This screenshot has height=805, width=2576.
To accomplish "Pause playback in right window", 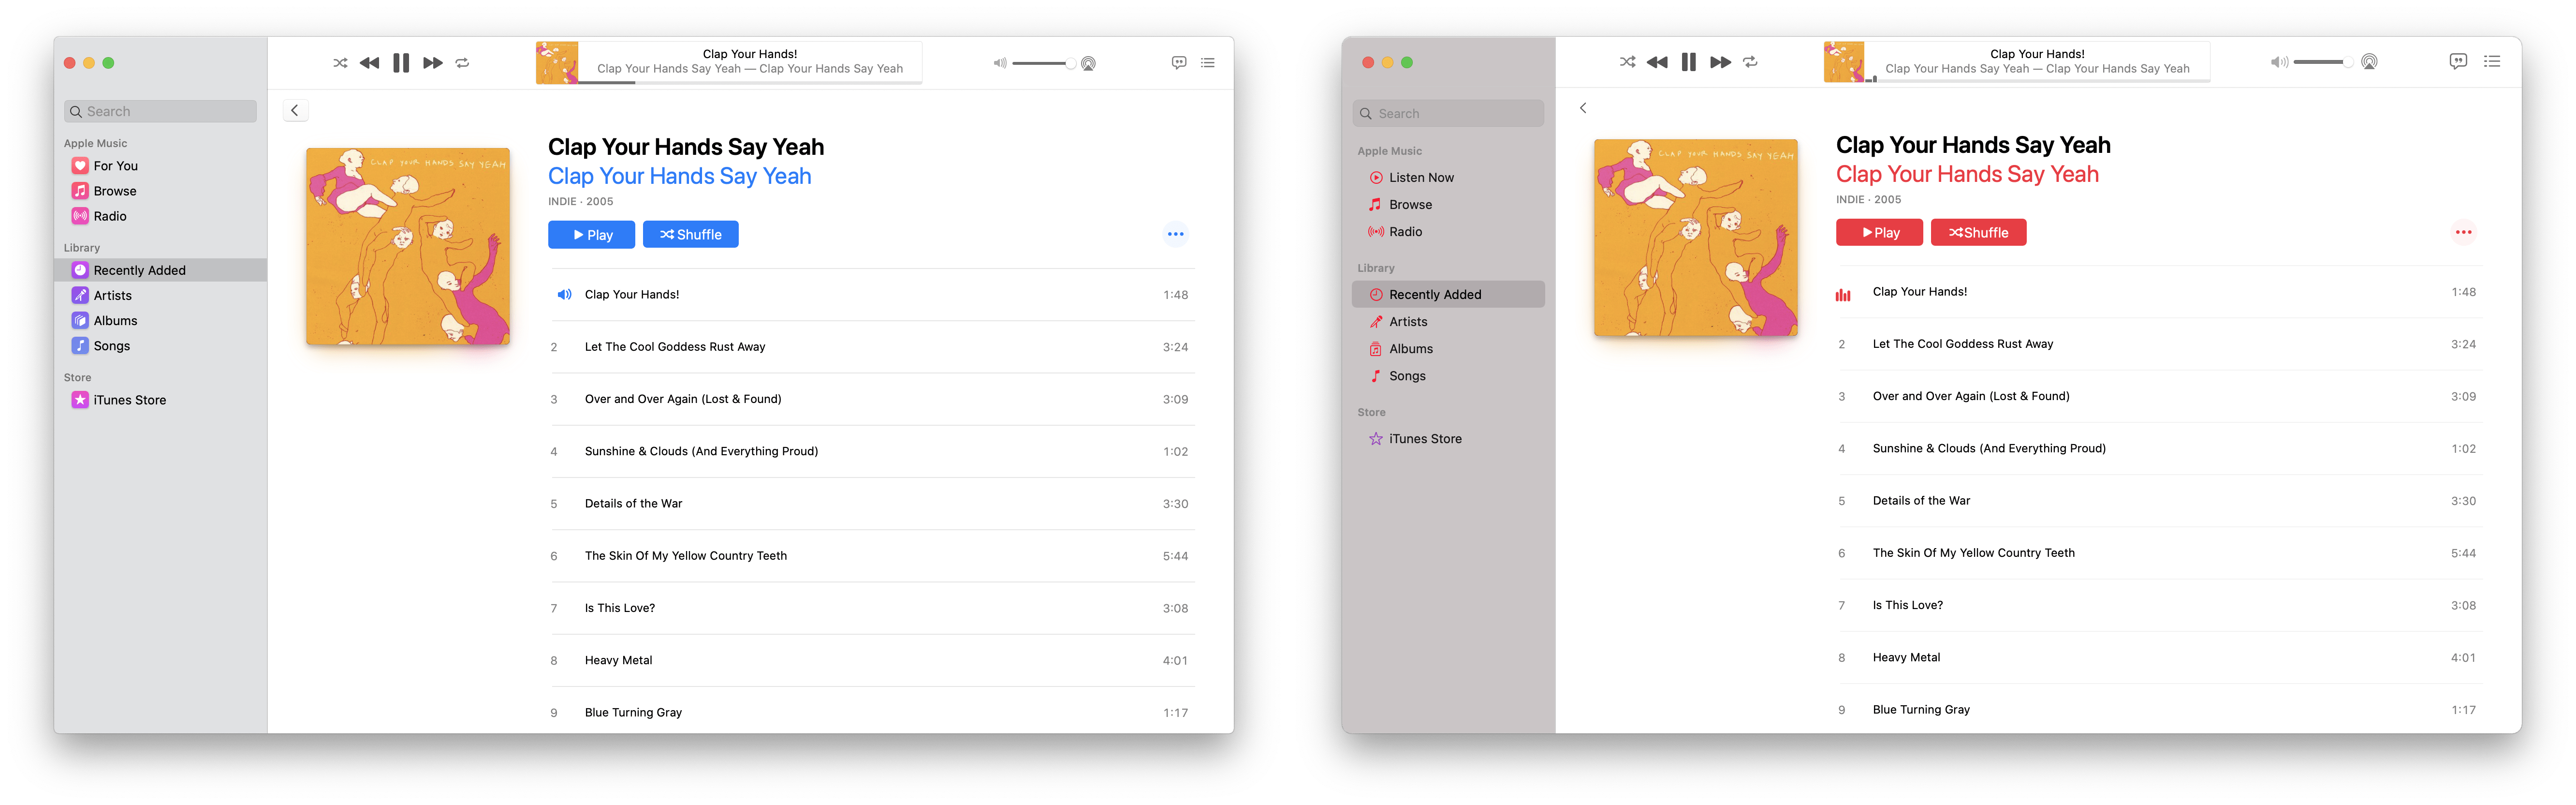I will pyautogui.click(x=1689, y=62).
